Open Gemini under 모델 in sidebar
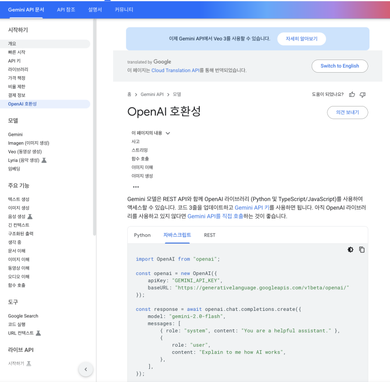Screen dimensions: 390x382 coord(15,135)
